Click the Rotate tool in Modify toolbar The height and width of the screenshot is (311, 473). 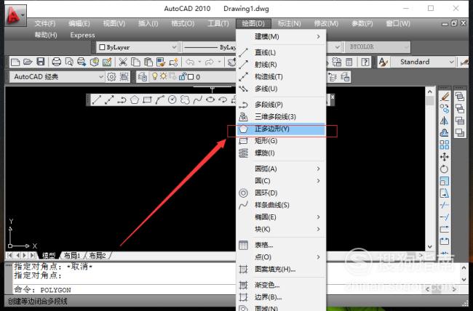(445, 169)
